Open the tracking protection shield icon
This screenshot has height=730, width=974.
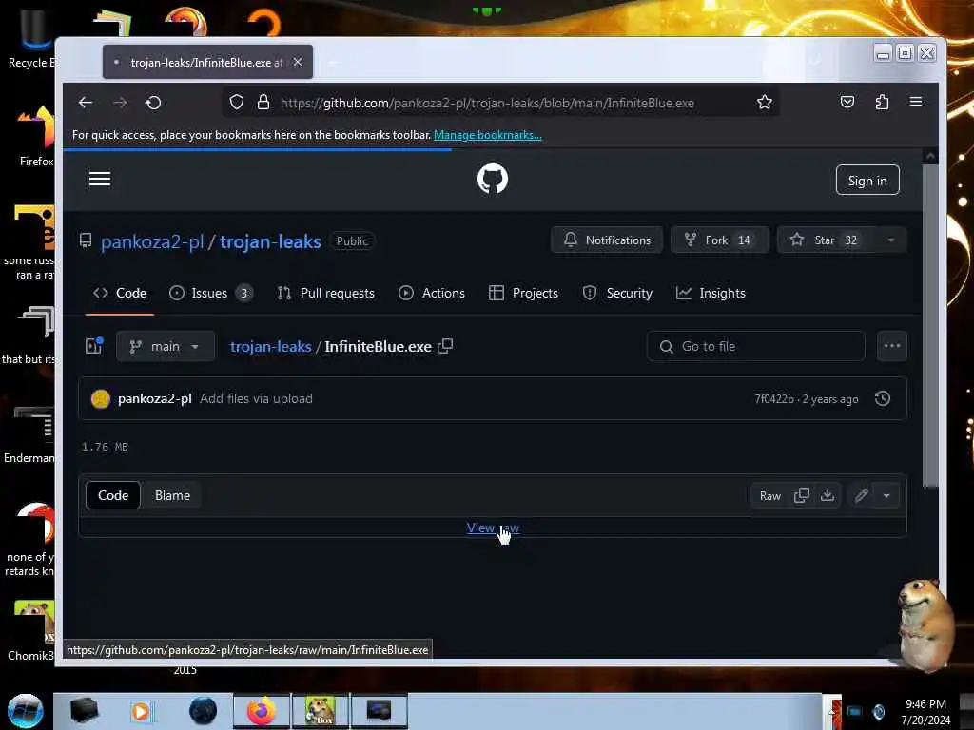[x=237, y=103]
